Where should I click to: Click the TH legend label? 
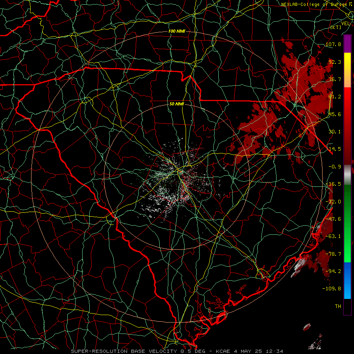coord(338,306)
